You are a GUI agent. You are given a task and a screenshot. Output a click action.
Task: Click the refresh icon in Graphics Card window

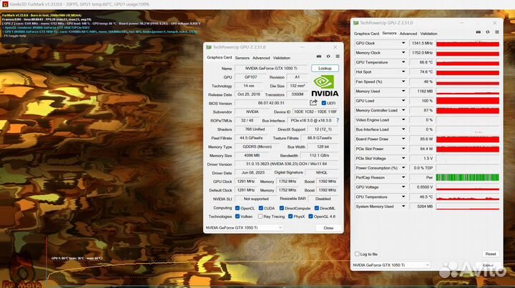pos(328,56)
